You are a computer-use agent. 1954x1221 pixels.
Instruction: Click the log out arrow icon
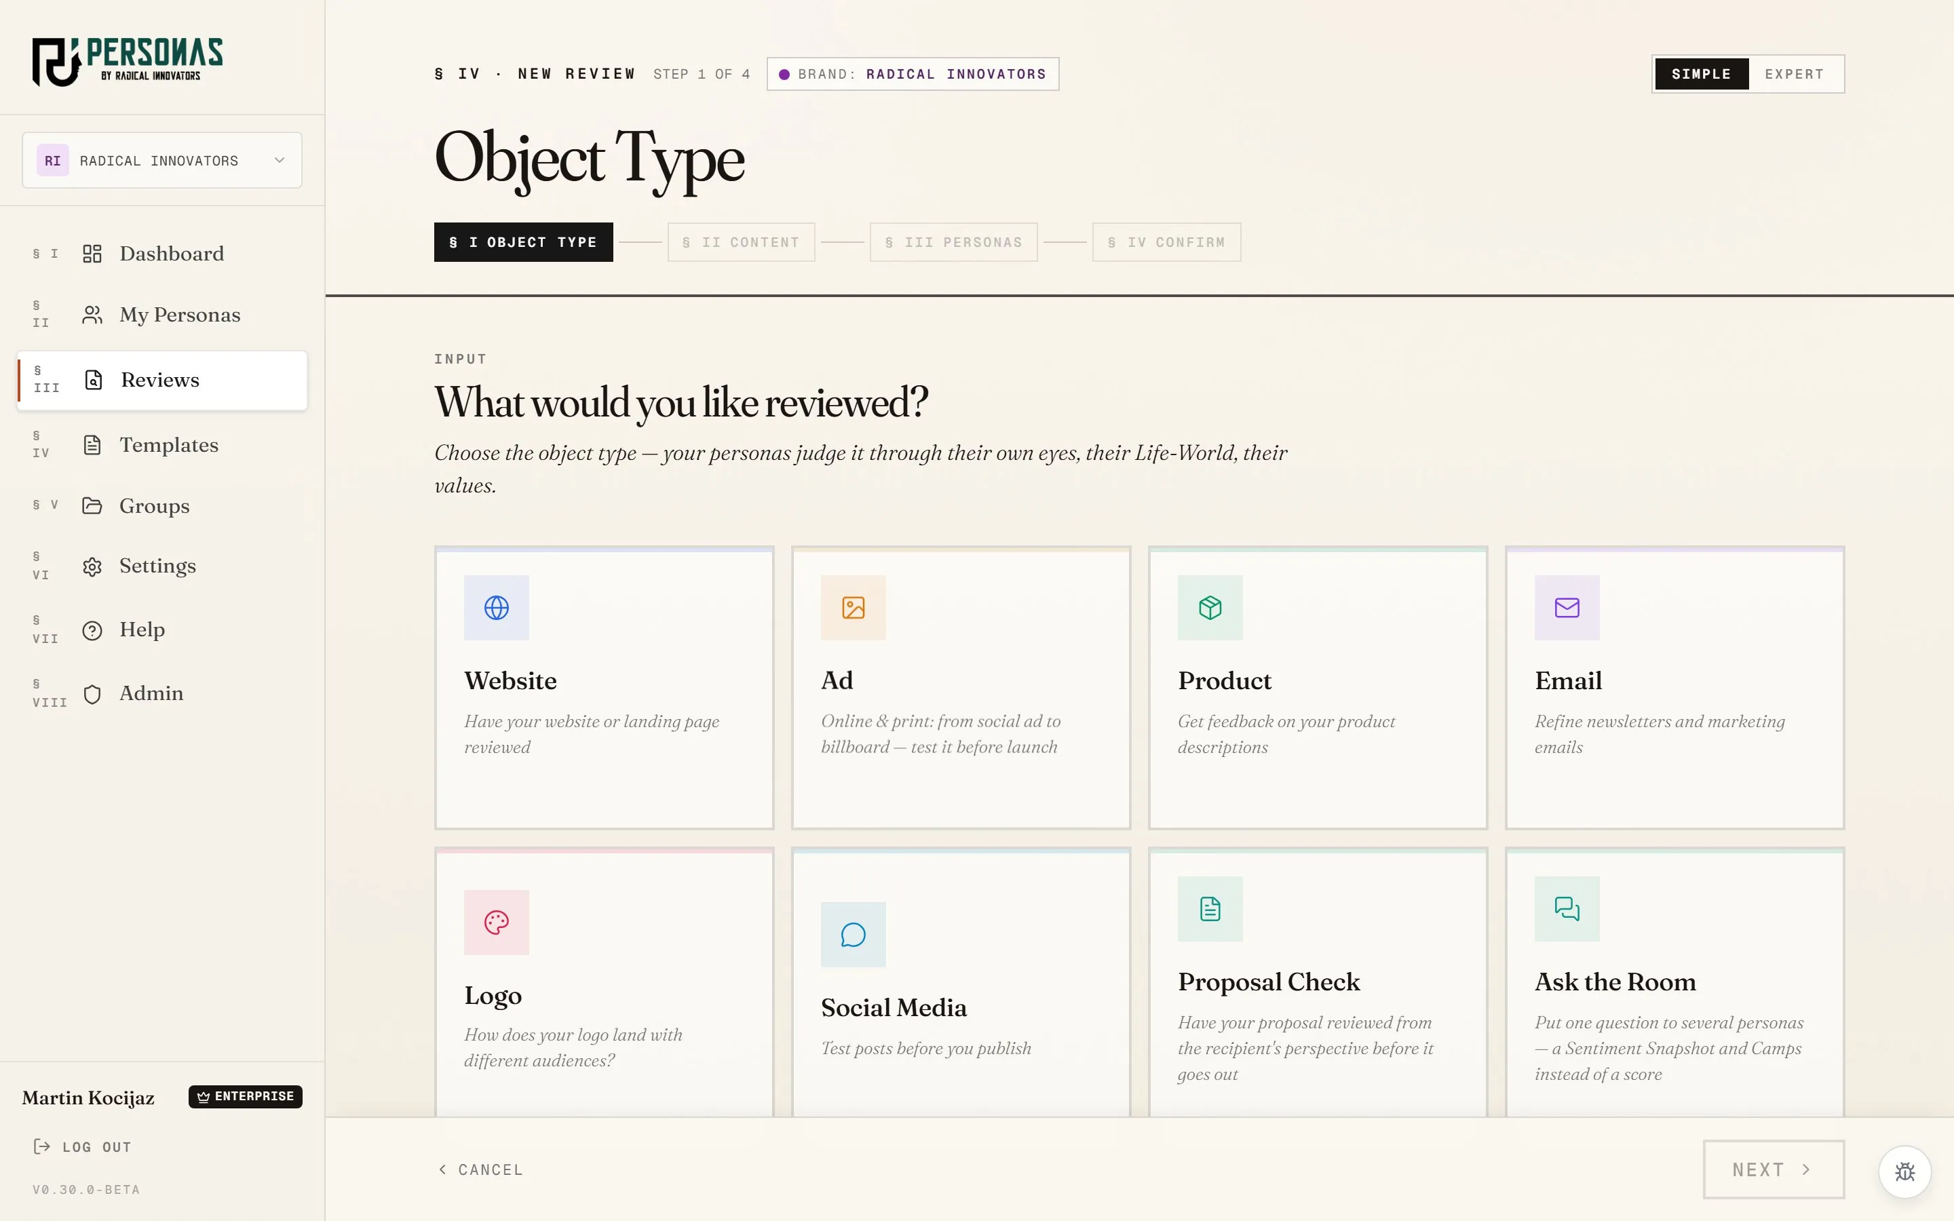click(x=42, y=1146)
